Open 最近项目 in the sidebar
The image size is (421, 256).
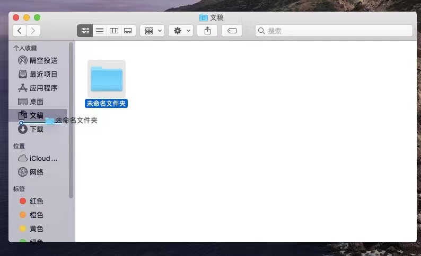38,74
